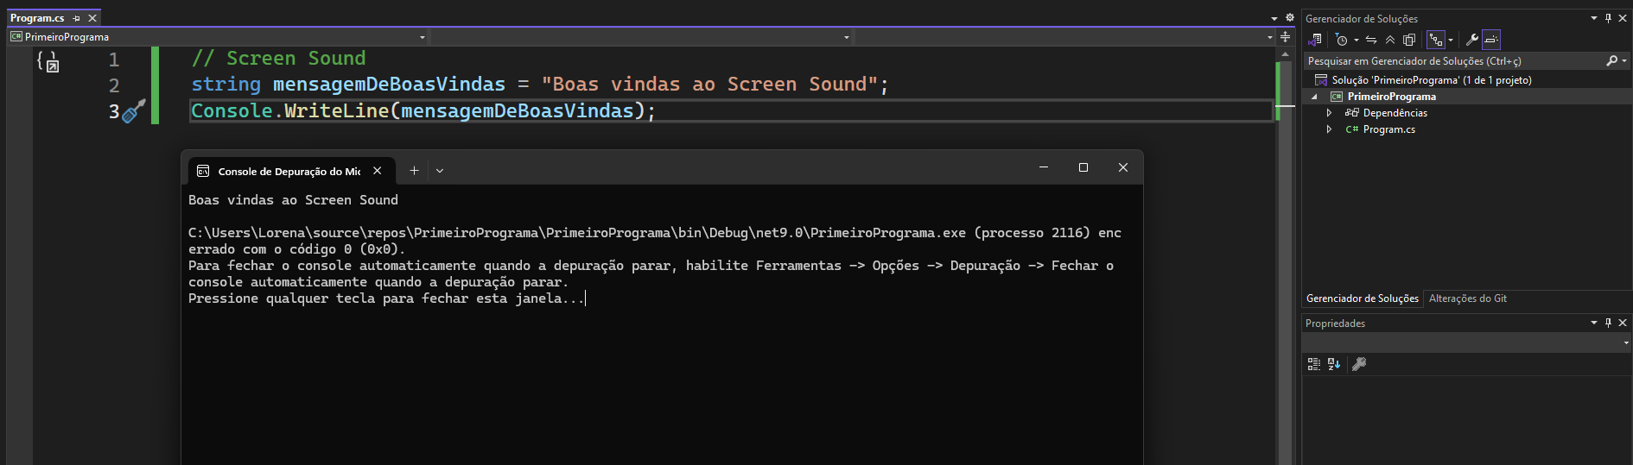Click the Collapse All double-chevron icon
This screenshot has width=1633, height=465.
tap(1390, 40)
